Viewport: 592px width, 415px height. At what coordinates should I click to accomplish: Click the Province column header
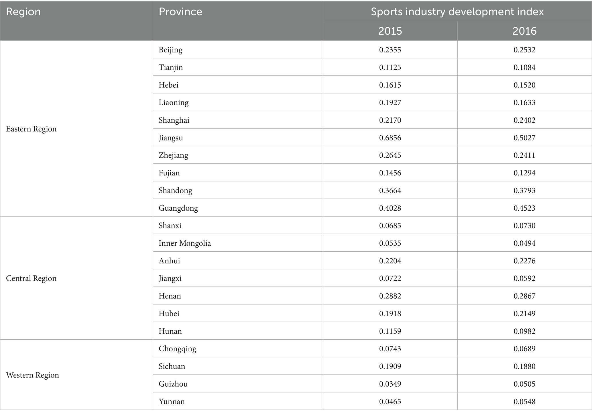click(180, 12)
